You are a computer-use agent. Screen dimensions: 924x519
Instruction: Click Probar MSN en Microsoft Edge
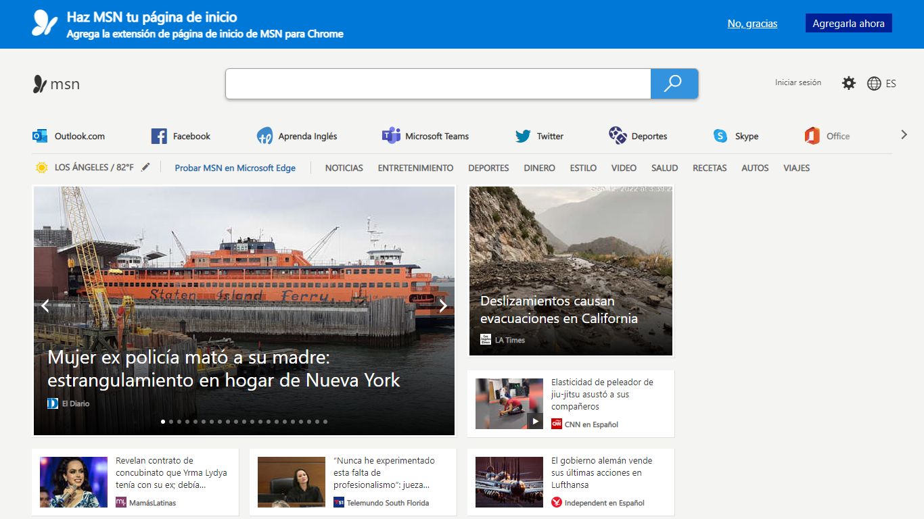click(235, 168)
